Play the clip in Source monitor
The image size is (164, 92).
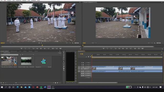tap(41, 49)
